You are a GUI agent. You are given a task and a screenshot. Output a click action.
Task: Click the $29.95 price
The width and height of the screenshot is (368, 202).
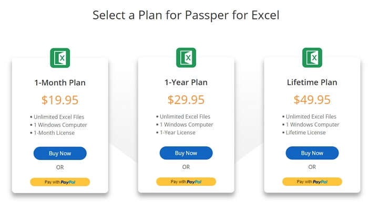tap(186, 100)
